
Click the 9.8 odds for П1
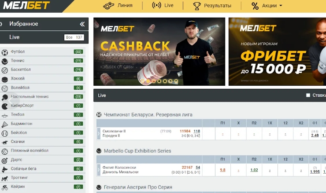tap(222, 170)
